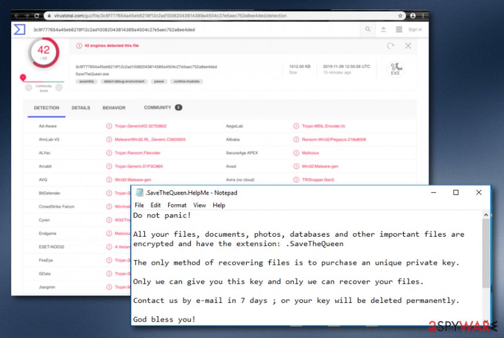Click Ransom:Win32/Pegazus Alibaba result
Image resolution: width=504 pixels, height=338 pixels.
pyautogui.click(x=333, y=139)
